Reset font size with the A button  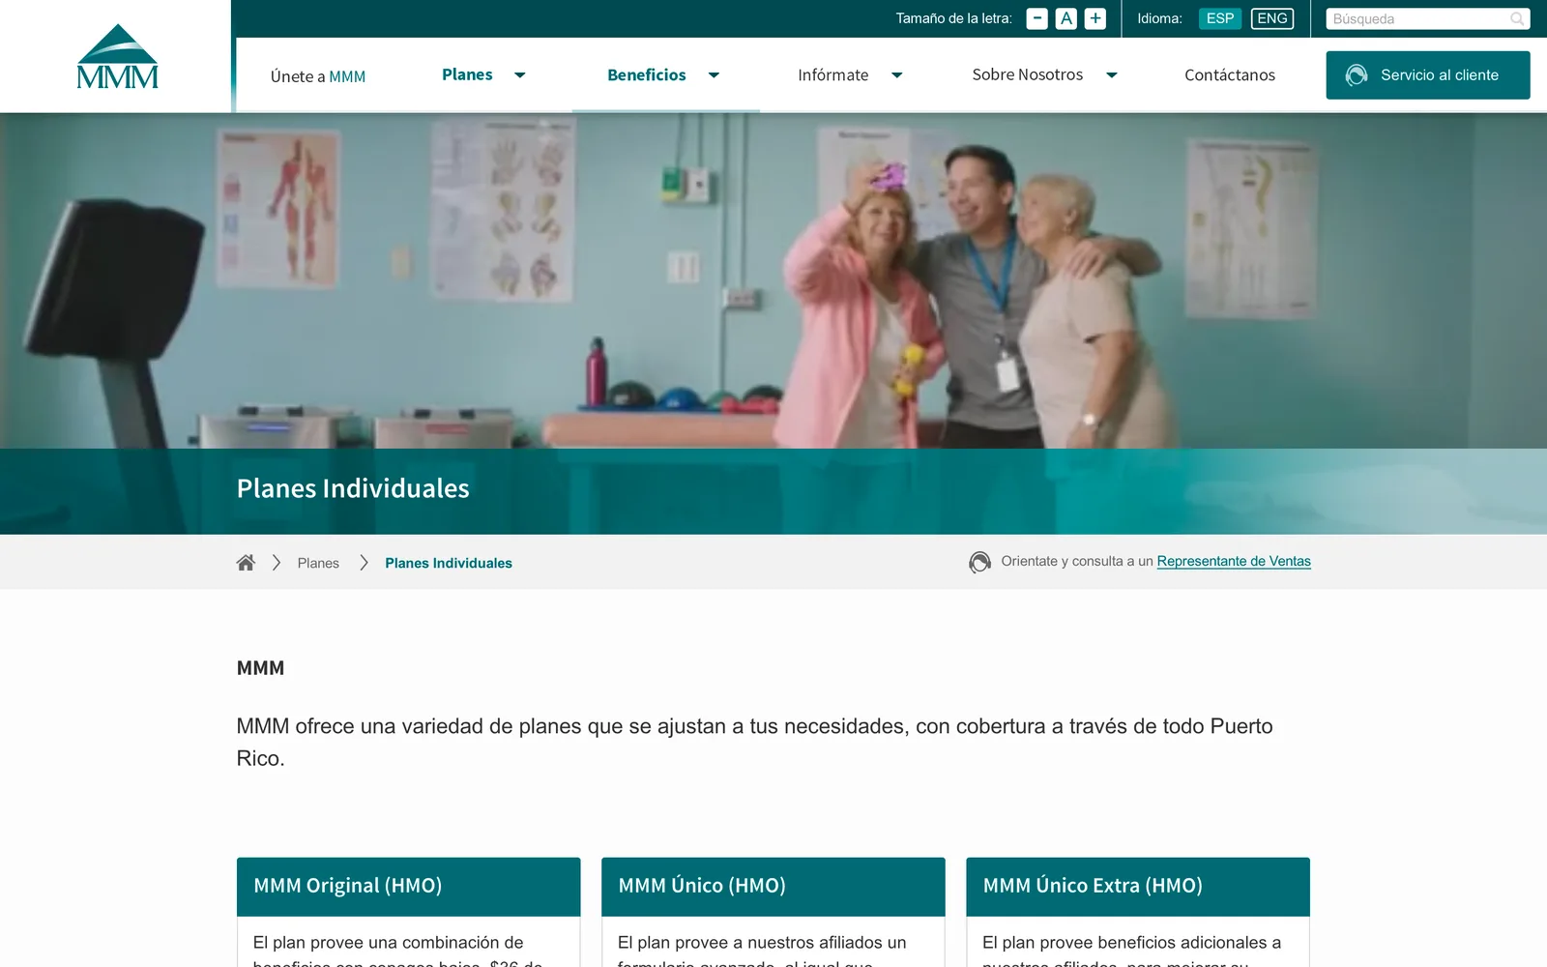click(x=1065, y=18)
